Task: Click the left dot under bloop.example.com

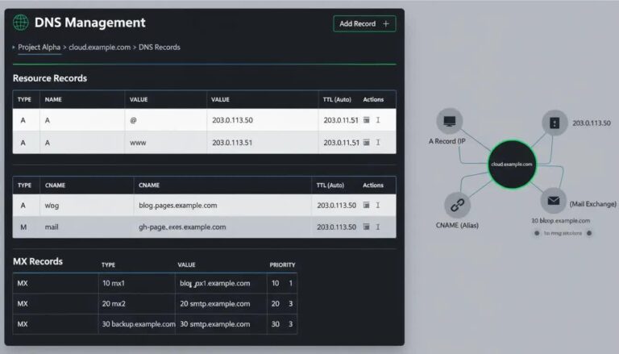Action: tap(537, 233)
